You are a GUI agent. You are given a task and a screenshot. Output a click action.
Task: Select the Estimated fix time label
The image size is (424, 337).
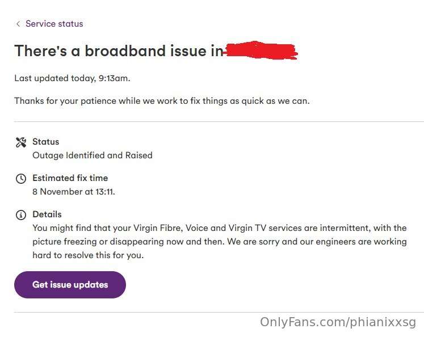70,178
